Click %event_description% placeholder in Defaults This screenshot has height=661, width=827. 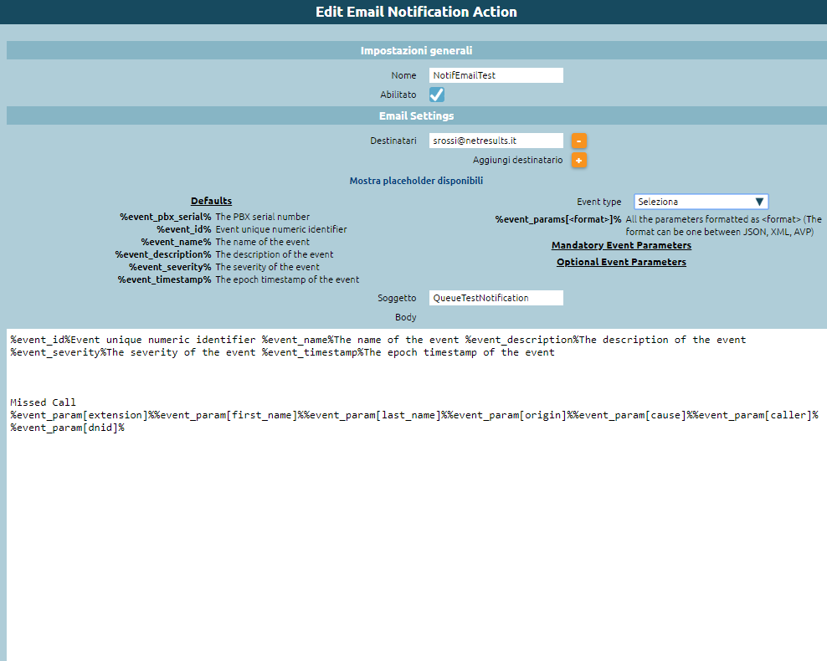point(163,254)
